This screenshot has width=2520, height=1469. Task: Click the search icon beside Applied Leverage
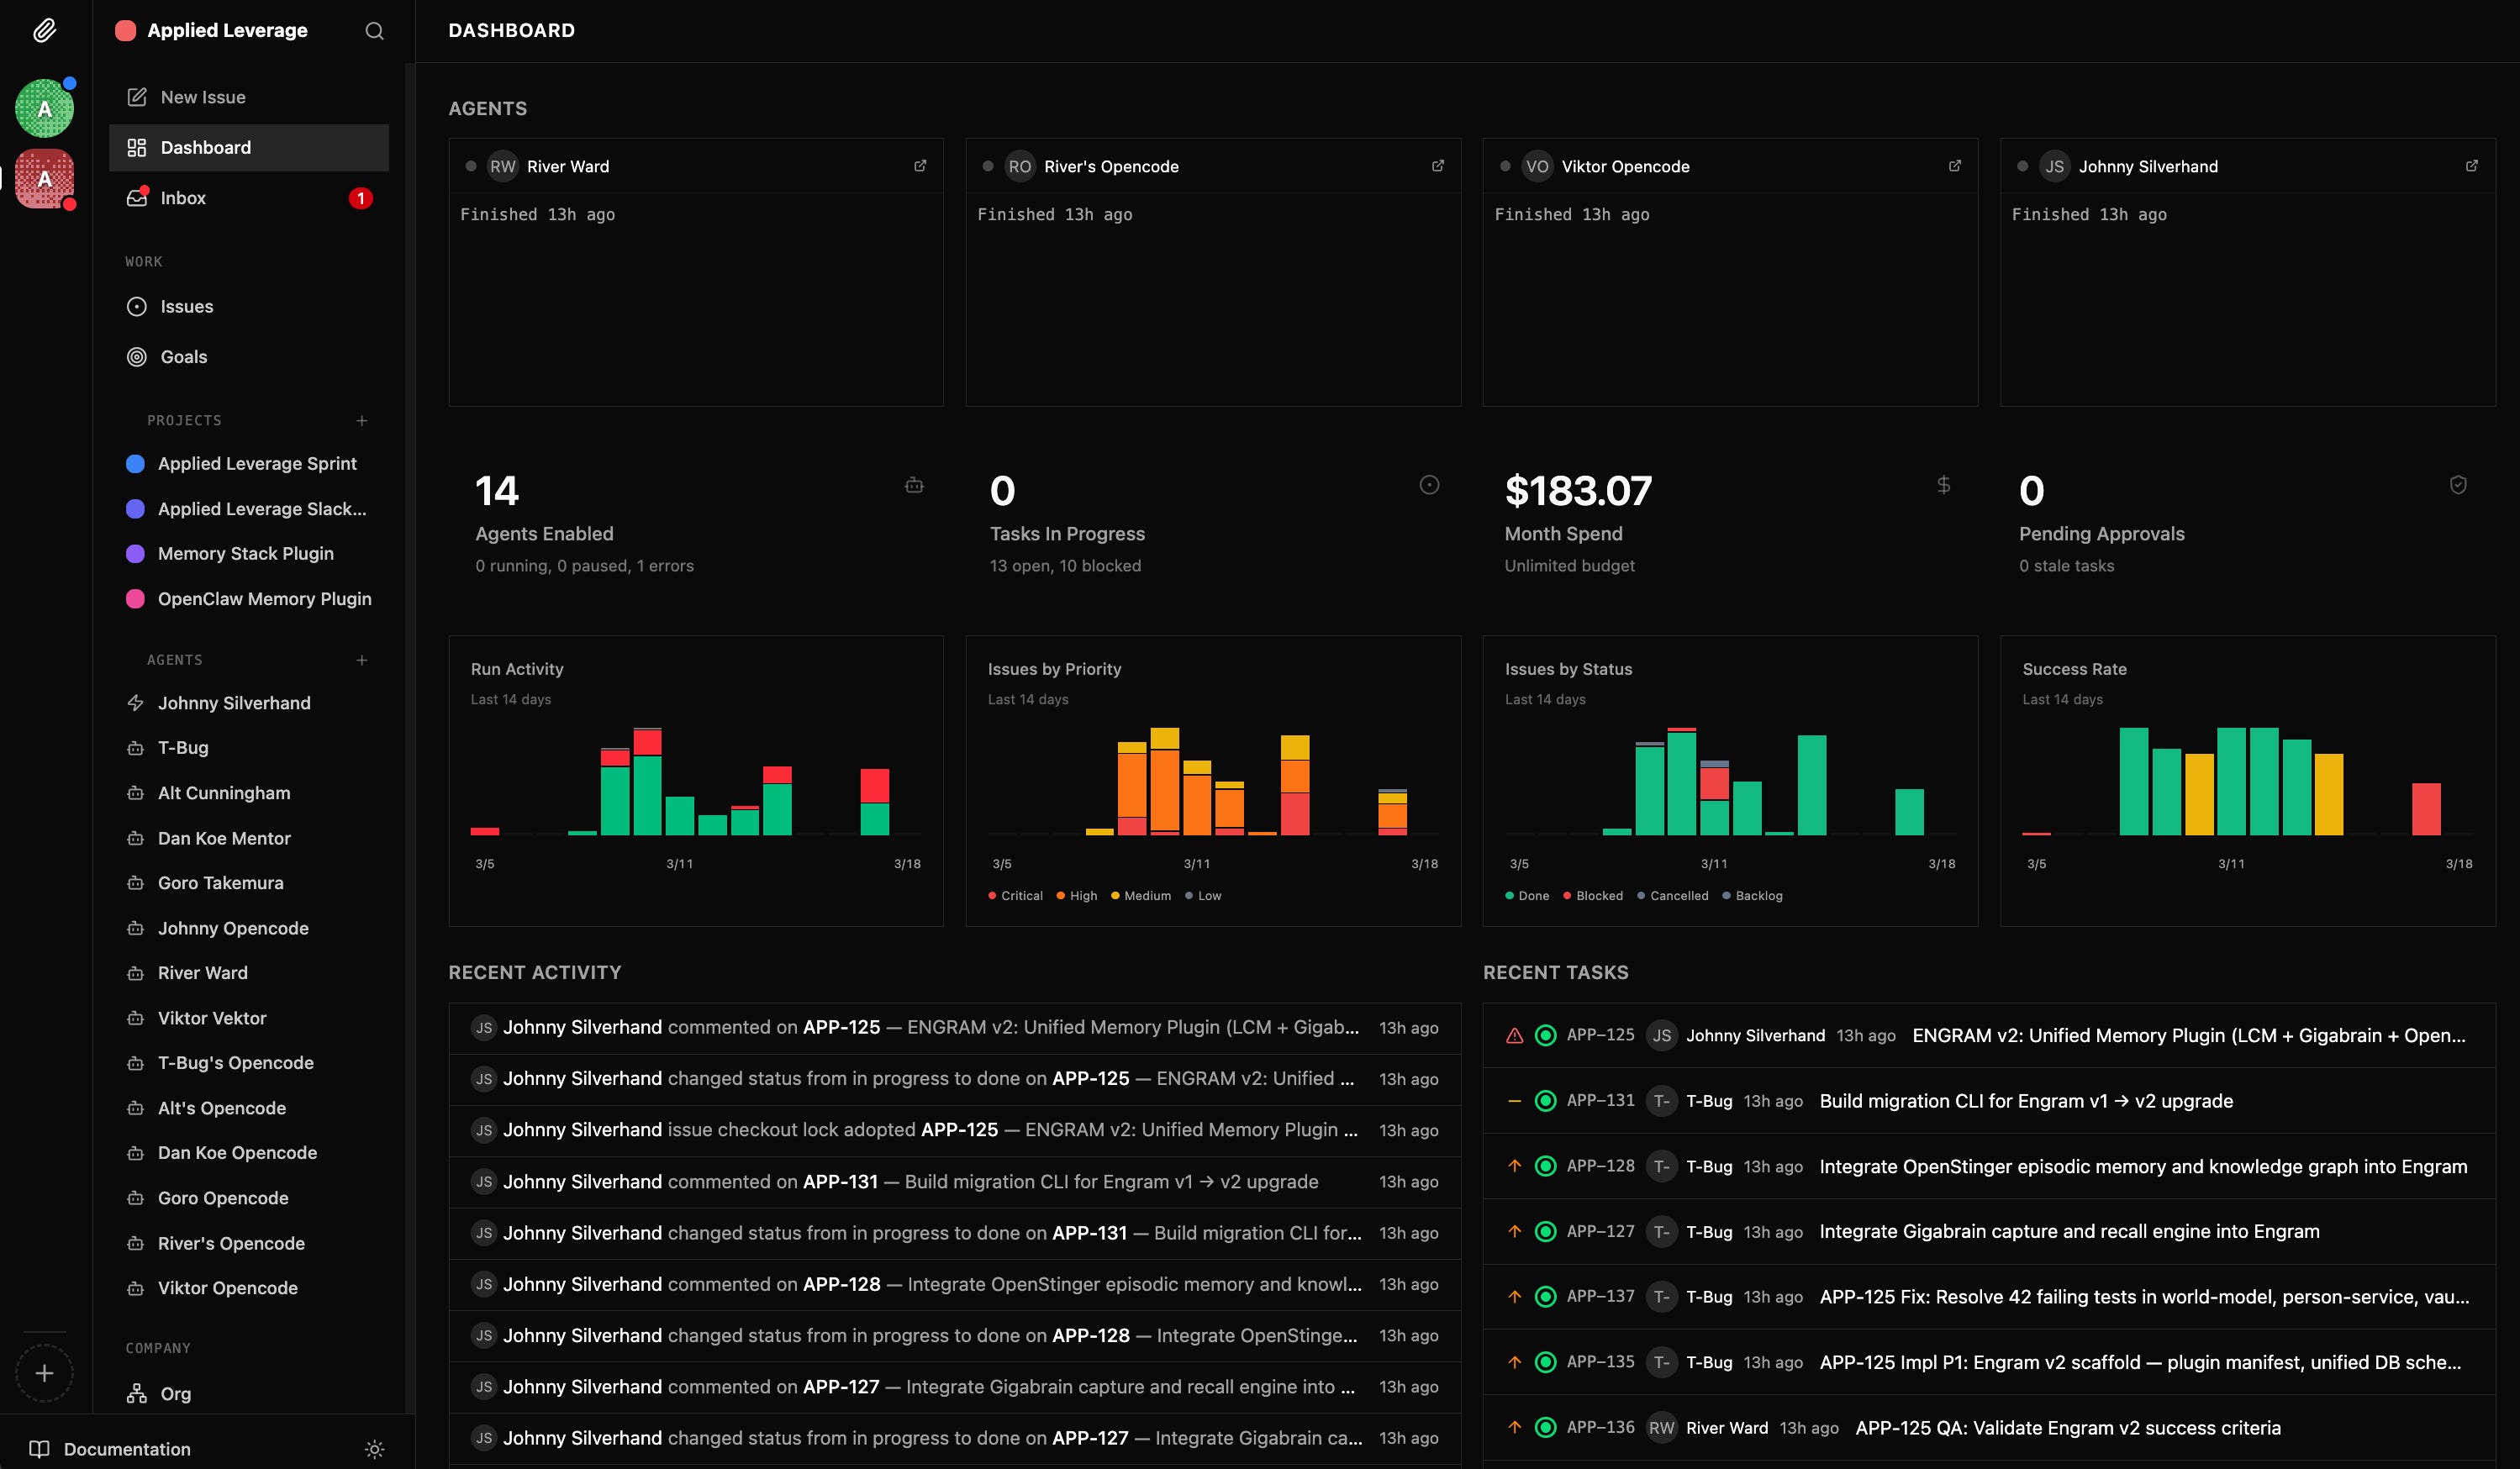374,31
